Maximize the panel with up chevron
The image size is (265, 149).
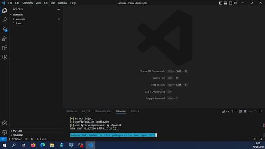255,111
